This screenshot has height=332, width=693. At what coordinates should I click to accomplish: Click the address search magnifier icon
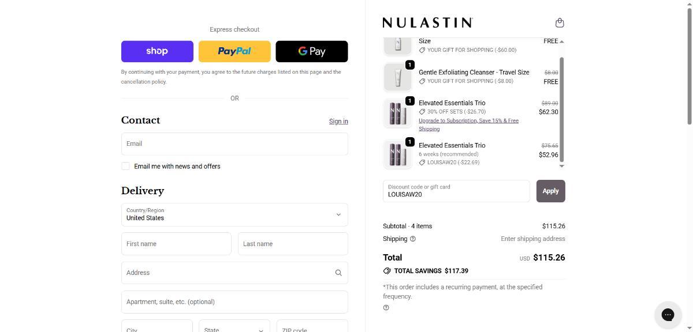click(338, 273)
